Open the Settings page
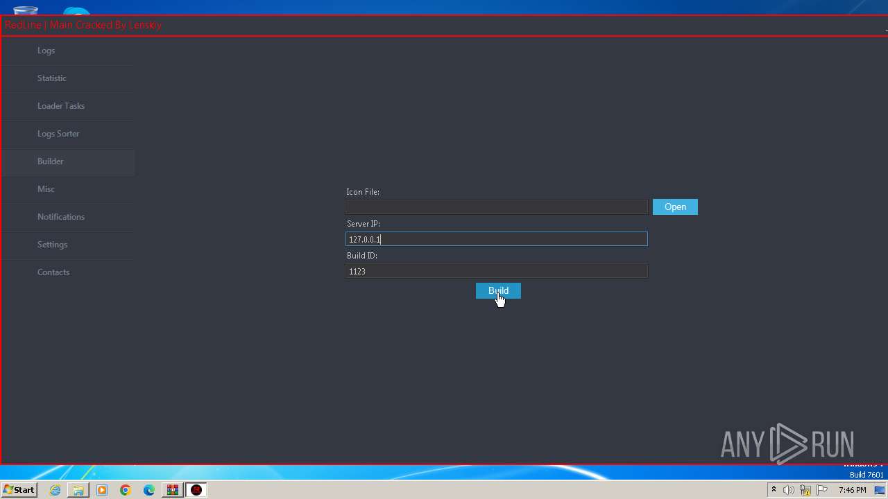This screenshot has height=499, width=888. pos(67,245)
